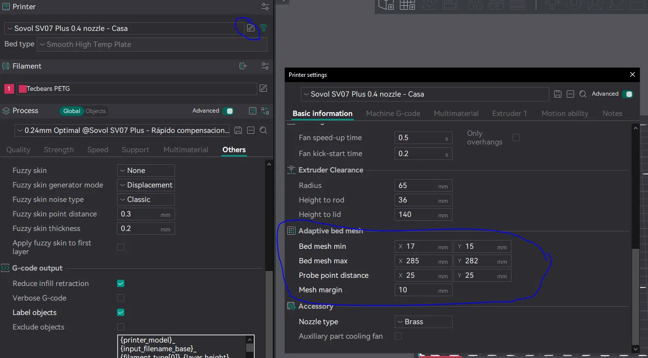This screenshot has height=358, width=648.
Task: Click the edit printer preset icon
Action: coord(250,28)
